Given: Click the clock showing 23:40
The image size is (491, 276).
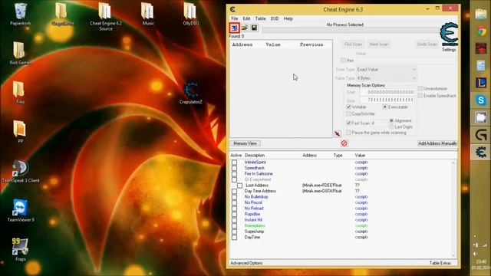Looking at the screenshot, I should coord(481,261).
